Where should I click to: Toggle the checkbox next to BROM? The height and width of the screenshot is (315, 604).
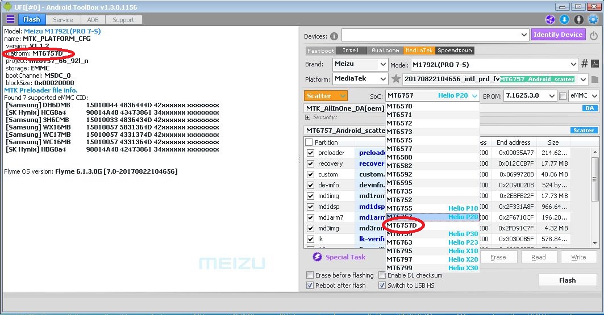pyautogui.click(x=563, y=96)
